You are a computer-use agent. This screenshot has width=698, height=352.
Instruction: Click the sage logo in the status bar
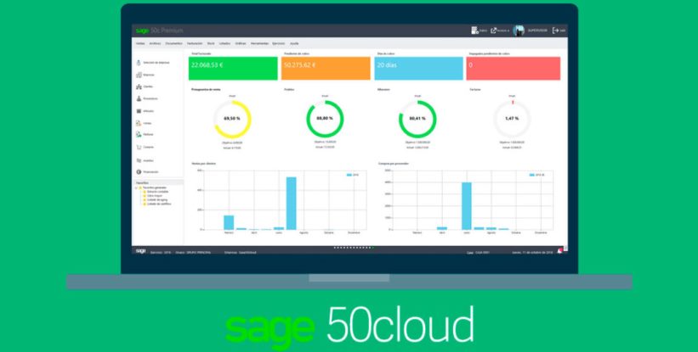tap(140, 251)
